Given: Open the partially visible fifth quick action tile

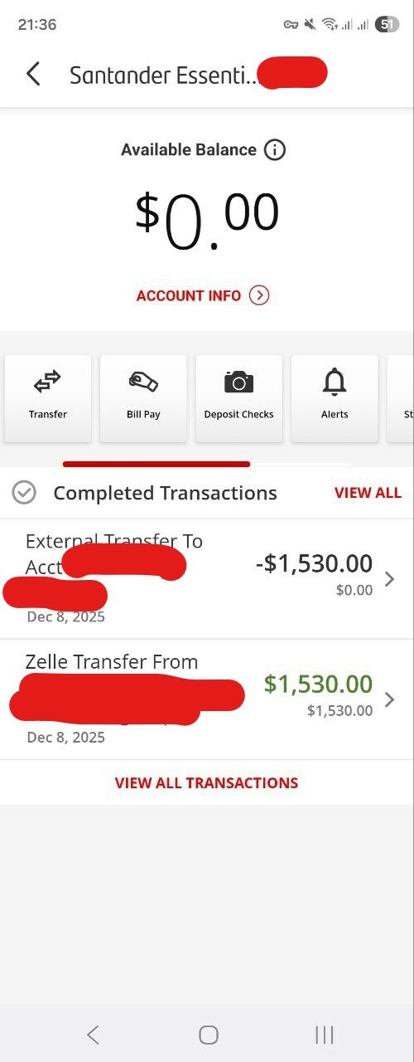Looking at the screenshot, I should click(x=401, y=398).
